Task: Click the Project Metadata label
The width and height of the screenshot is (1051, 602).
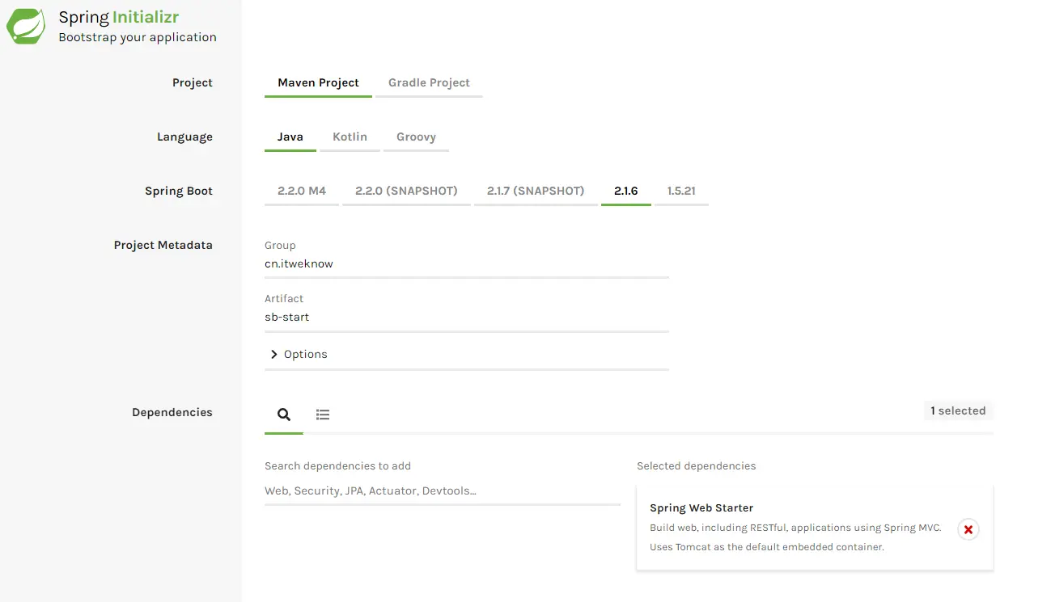Action: click(x=163, y=245)
